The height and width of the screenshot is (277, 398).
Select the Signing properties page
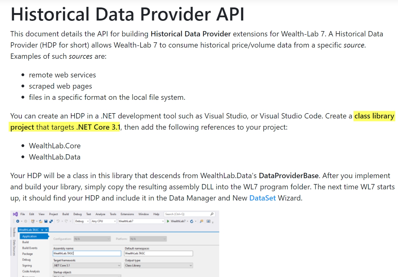click(27, 265)
